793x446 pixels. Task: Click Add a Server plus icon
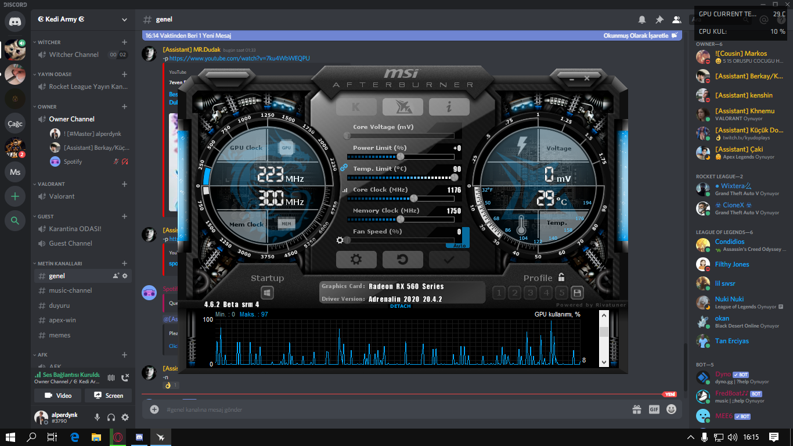click(x=15, y=196)
